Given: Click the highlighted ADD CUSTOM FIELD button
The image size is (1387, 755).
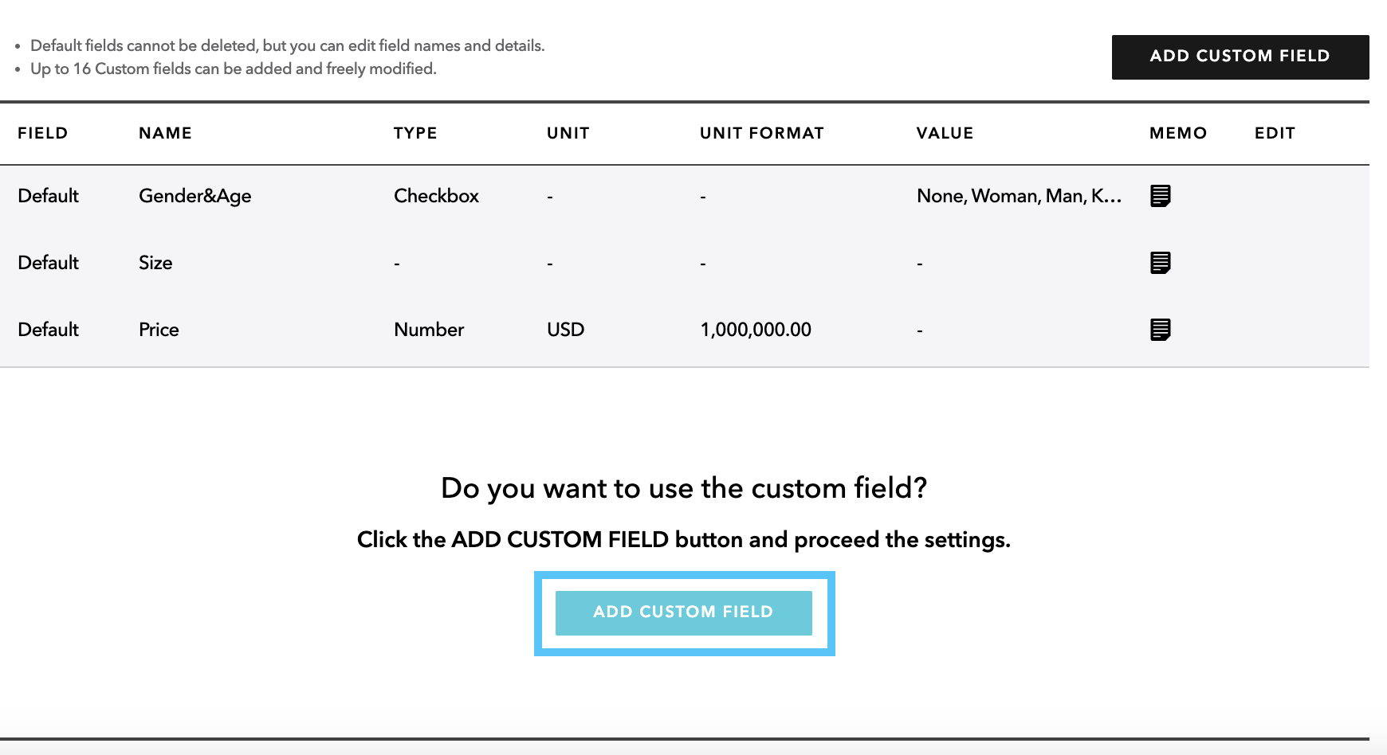Looking at the screenshot, I should tap(684, 612).
